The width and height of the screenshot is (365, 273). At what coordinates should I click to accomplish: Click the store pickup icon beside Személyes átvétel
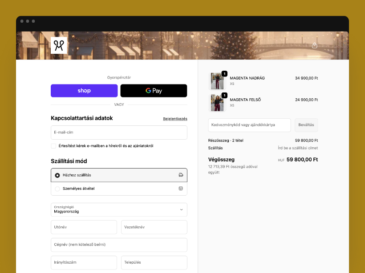pos(181,189)
